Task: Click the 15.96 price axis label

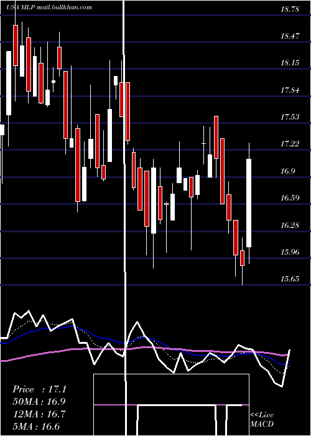Action: [290, 252]
